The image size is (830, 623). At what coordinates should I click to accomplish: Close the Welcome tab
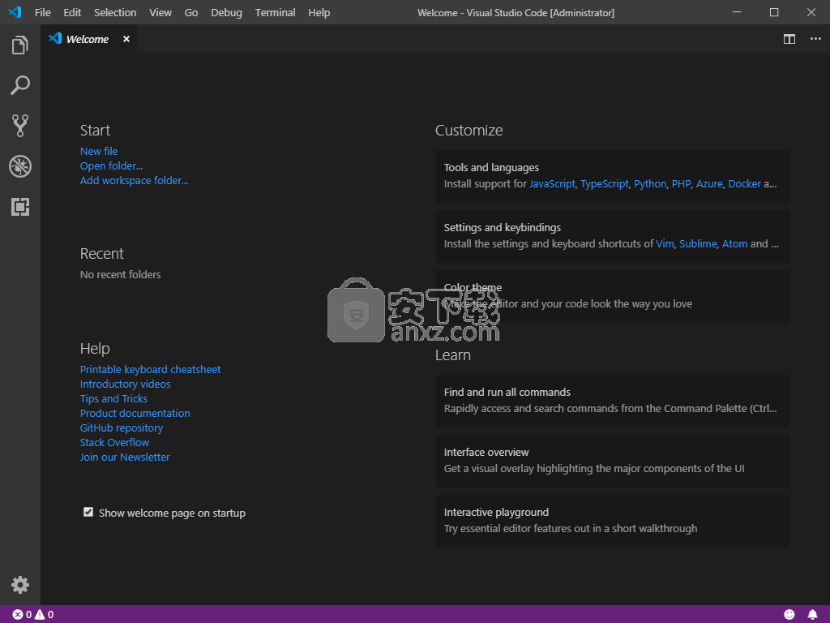(126, 39)
